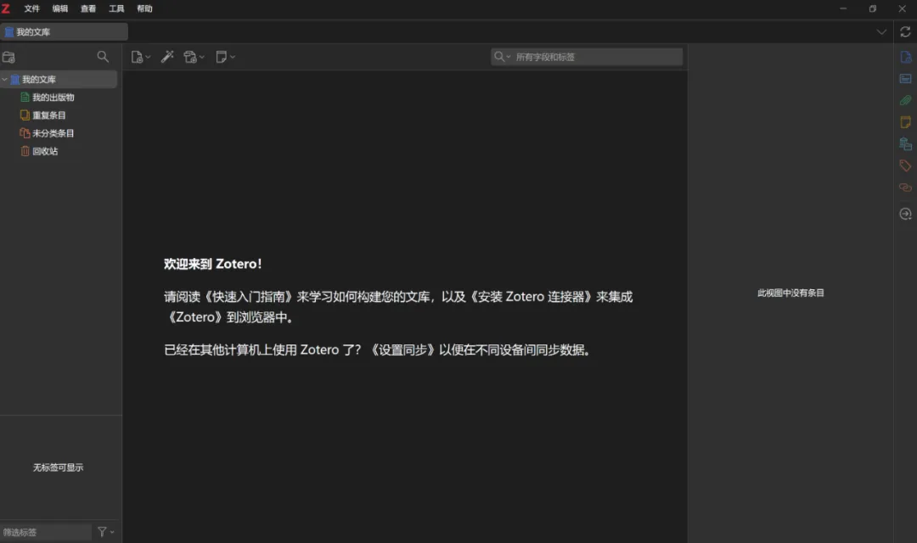The width and height of the screenshot is (917, 543).
Task: Open the tag selector filter options
Action: [x=106, y=532]
